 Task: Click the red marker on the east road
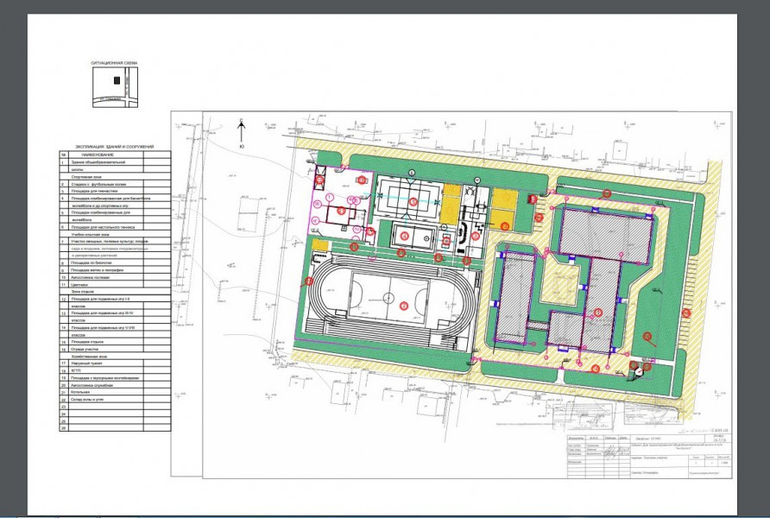[687, 313]
